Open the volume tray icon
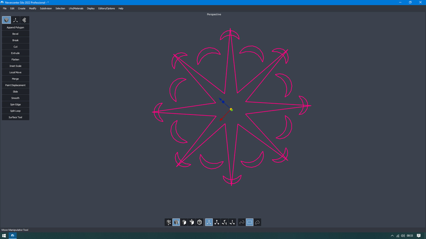Image resolution: width=426 pixels, height=239 pixels. (x=403, y=236)
